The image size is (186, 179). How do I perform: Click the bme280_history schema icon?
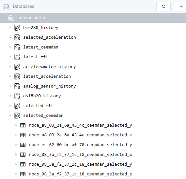coord(17,28)
